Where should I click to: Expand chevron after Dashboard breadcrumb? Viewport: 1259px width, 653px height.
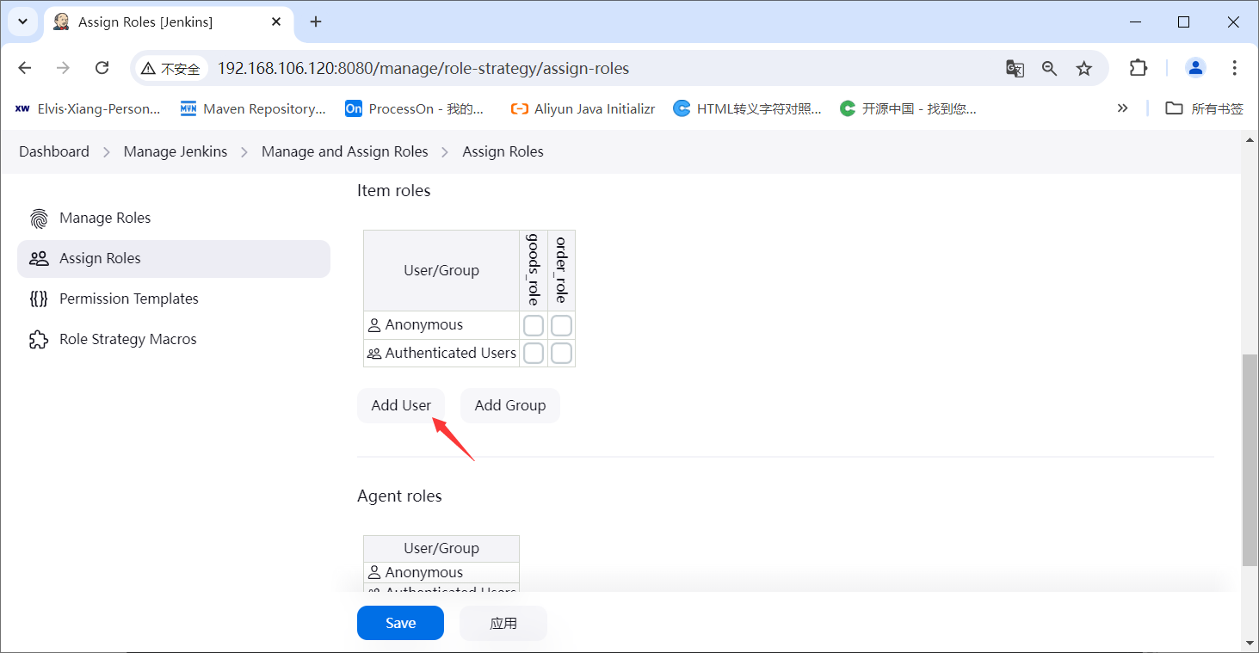coord(107,152)
